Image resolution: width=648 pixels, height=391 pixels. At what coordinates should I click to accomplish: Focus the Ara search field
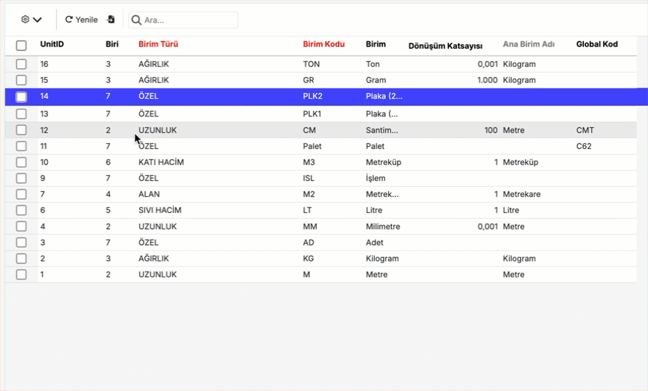pos(188,20)
